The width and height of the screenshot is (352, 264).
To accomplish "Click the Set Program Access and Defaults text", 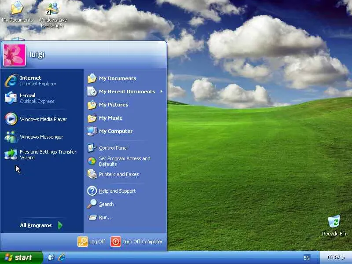I will pos(125,161).
